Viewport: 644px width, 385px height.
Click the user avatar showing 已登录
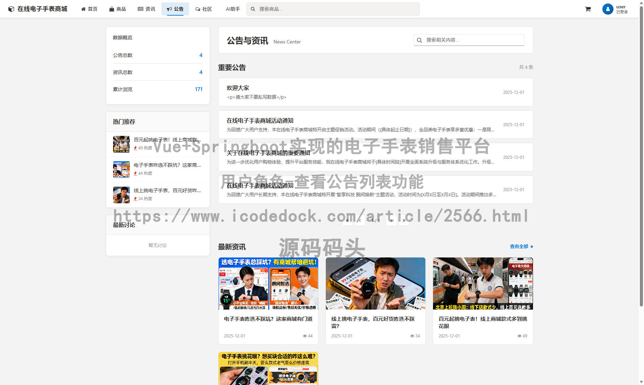[x=608, y=9]
